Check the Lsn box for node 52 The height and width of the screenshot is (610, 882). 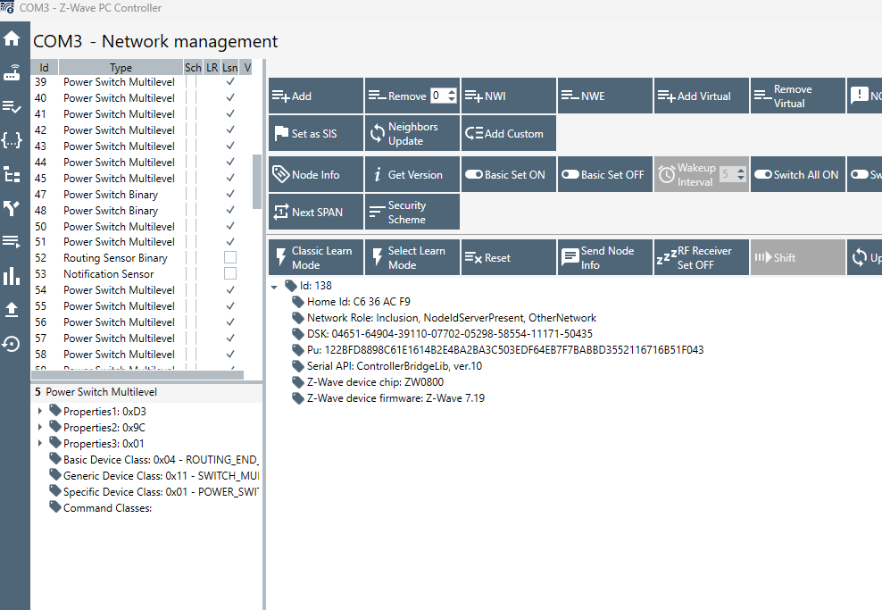tap(230, 258)
